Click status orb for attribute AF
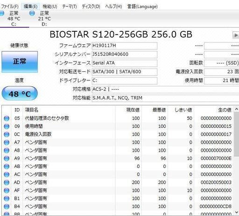239x216 pixels. click(7, 190)
